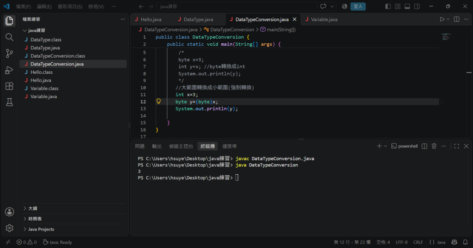Viewport: 473px width, 248px height.
Task: Click the editor minimap preview
Action: pyautogui.click(x=446, y=37)
